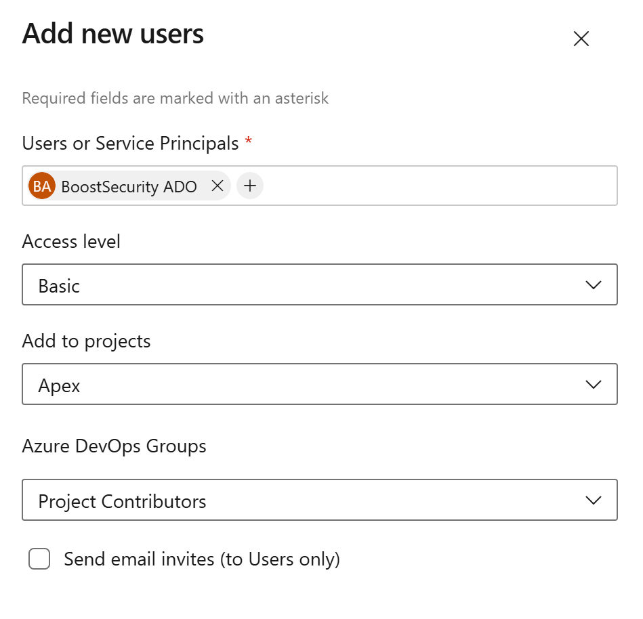This screenshot has width=643, height=619.
Task: Click the required fields asterisk note
Action: pyautogui.click(x=175, y=98)
